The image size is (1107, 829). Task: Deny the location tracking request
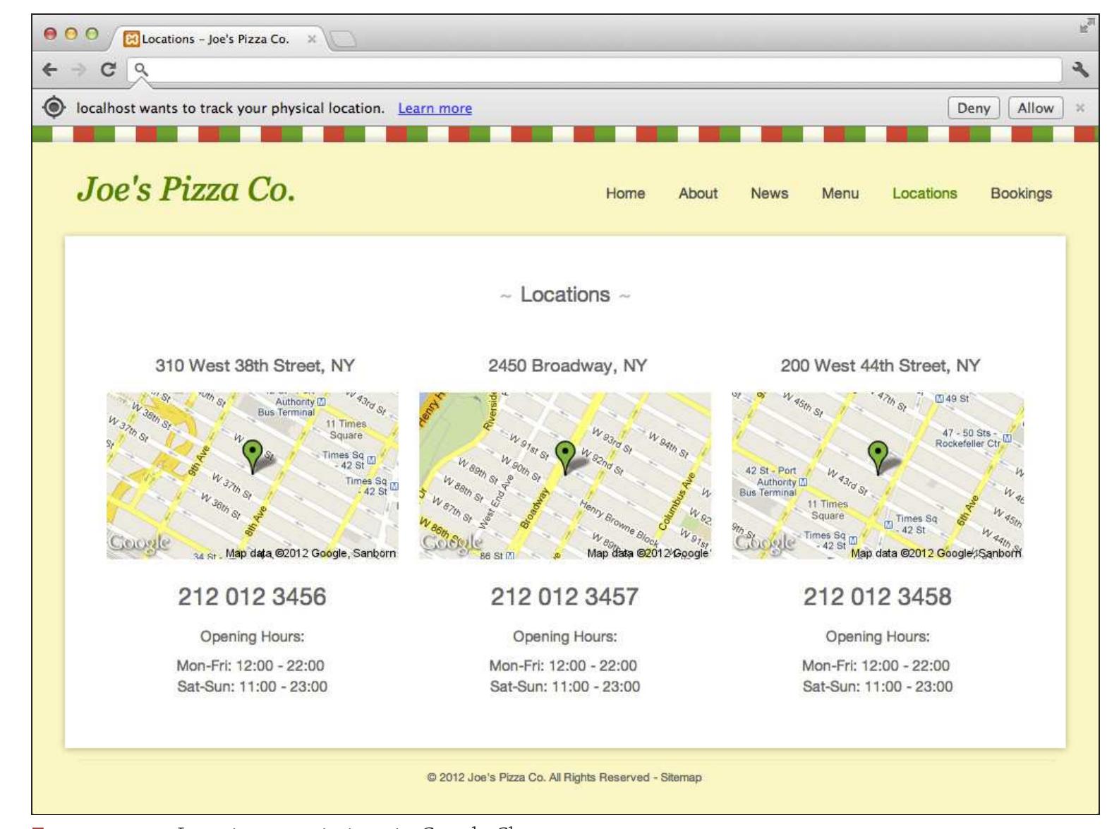pyautogui.click(x=974, y=108)
